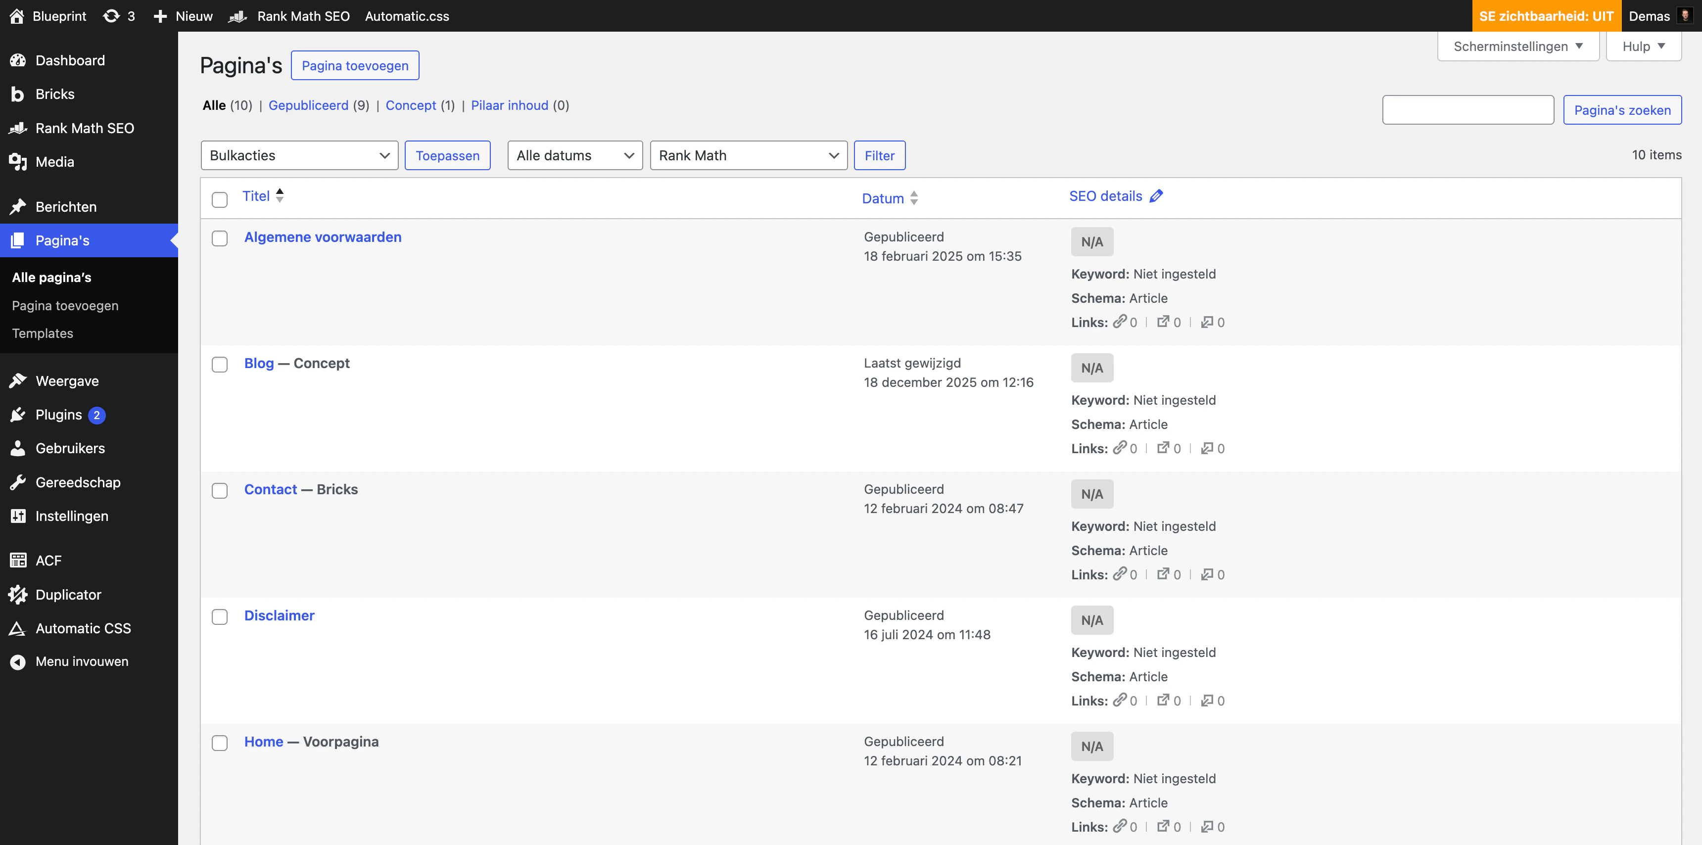The width and height of the screenshot is (1702, 845).
Task: Collapse the menu with Menu invouwen
Action: [x=82, y=661]
